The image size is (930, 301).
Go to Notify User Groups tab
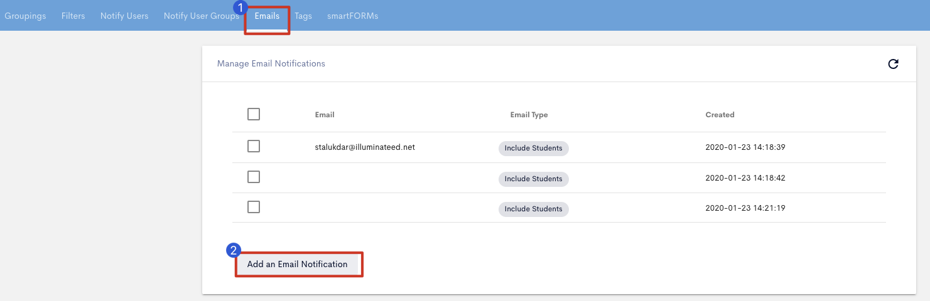pos(201,16)
